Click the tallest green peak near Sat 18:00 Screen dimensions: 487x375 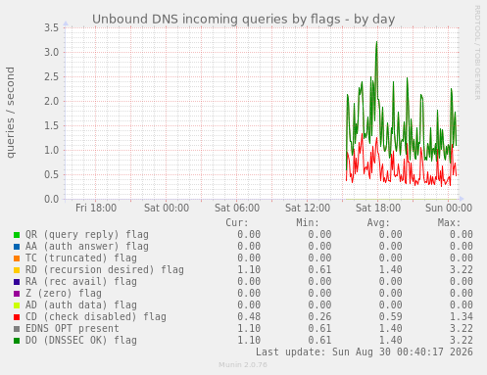click(x=376, y=42)
